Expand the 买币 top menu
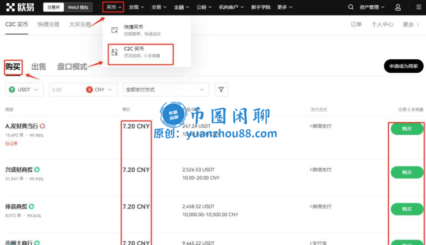Viewport: 426px width, 245px height. pos(114,7)
